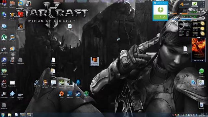The image size is (208, 117).
Task: Open the uTorrent desktop icon
Action: [4, 38]
